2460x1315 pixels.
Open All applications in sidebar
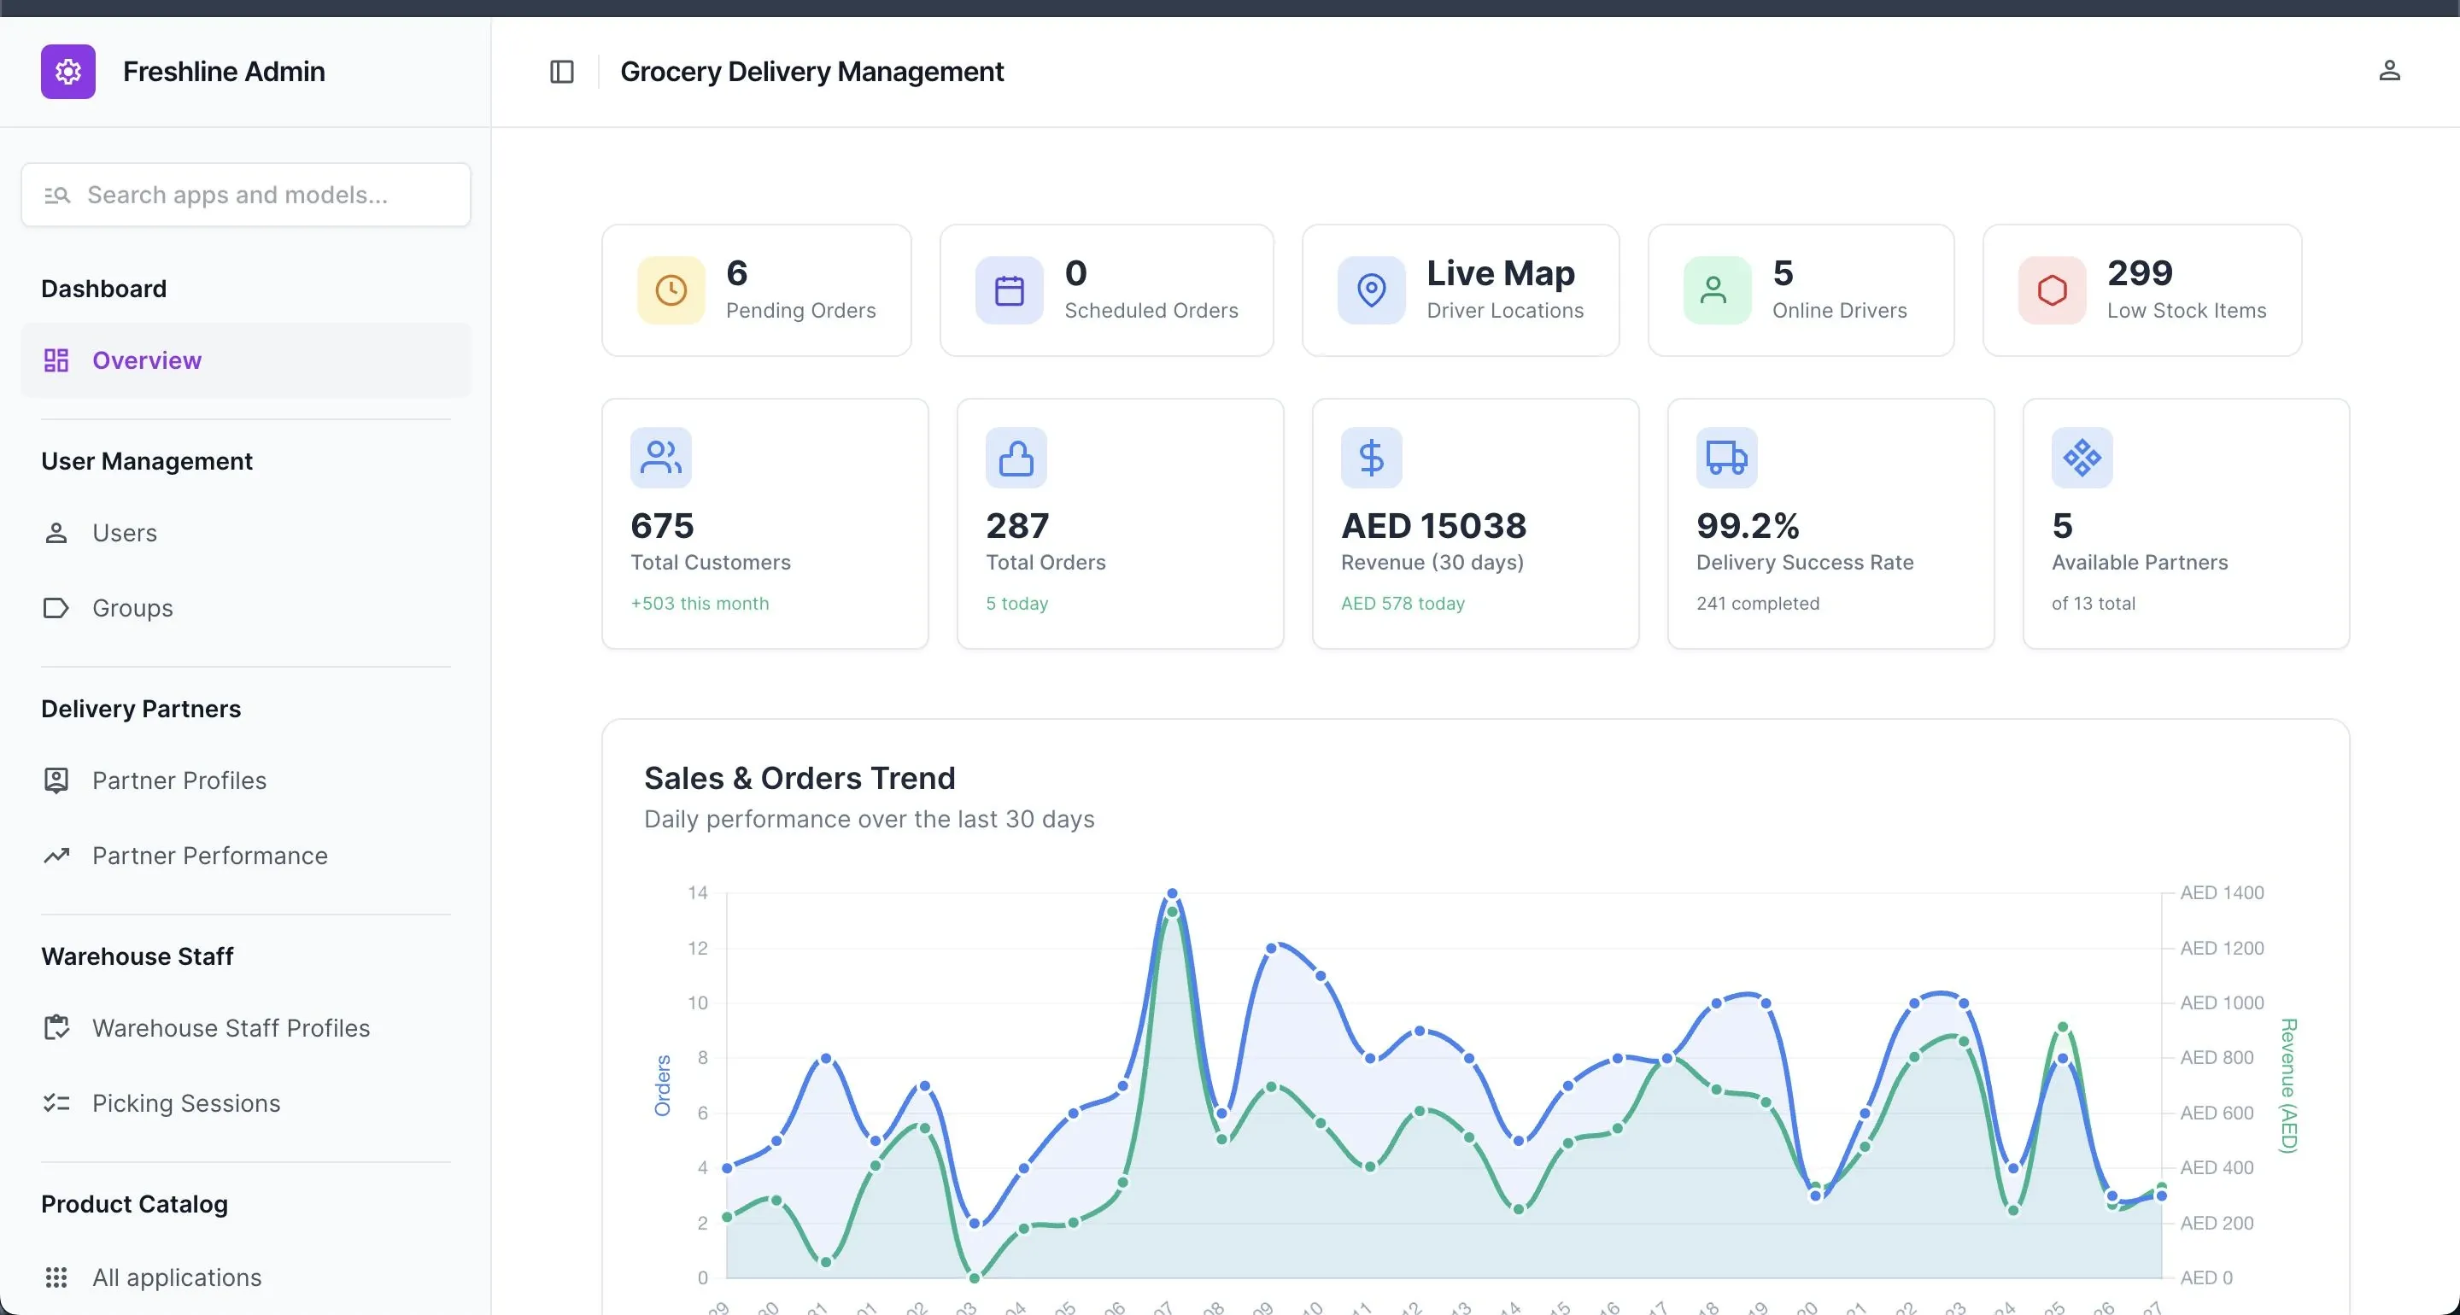(245, 1277)
